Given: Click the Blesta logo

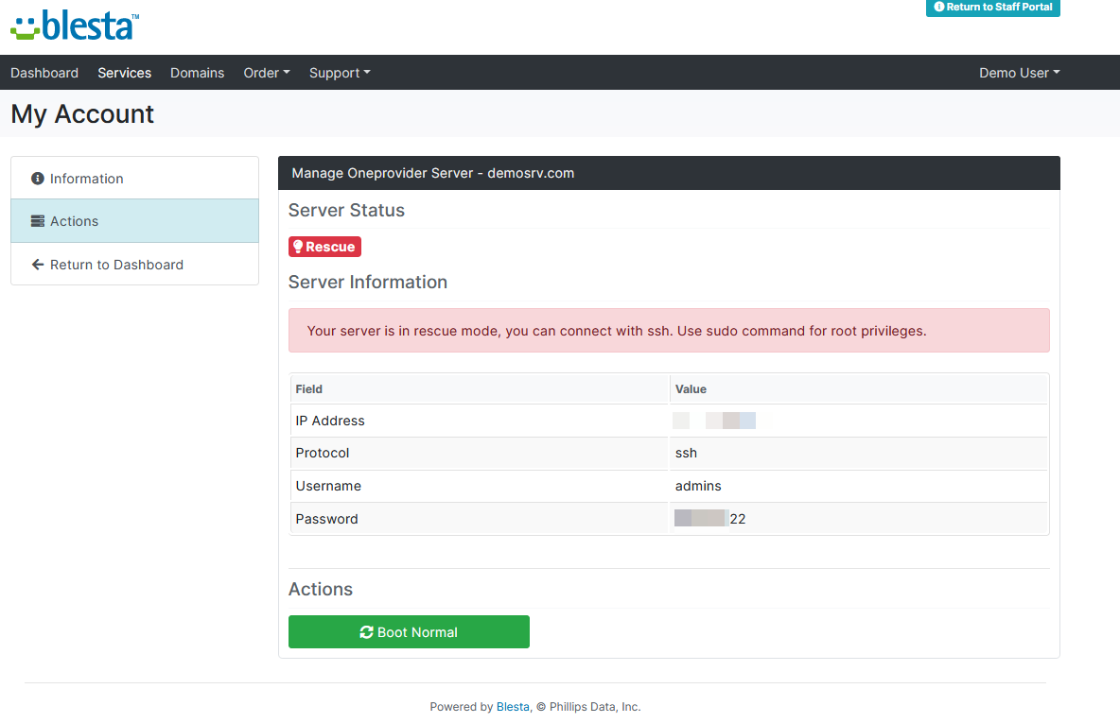Looking at the screenshot, I should click(75, 26).
